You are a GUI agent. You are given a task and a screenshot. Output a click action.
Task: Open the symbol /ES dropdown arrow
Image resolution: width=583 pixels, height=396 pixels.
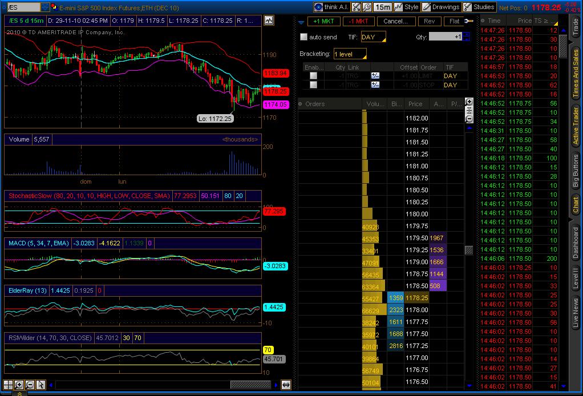coord(44,7)
